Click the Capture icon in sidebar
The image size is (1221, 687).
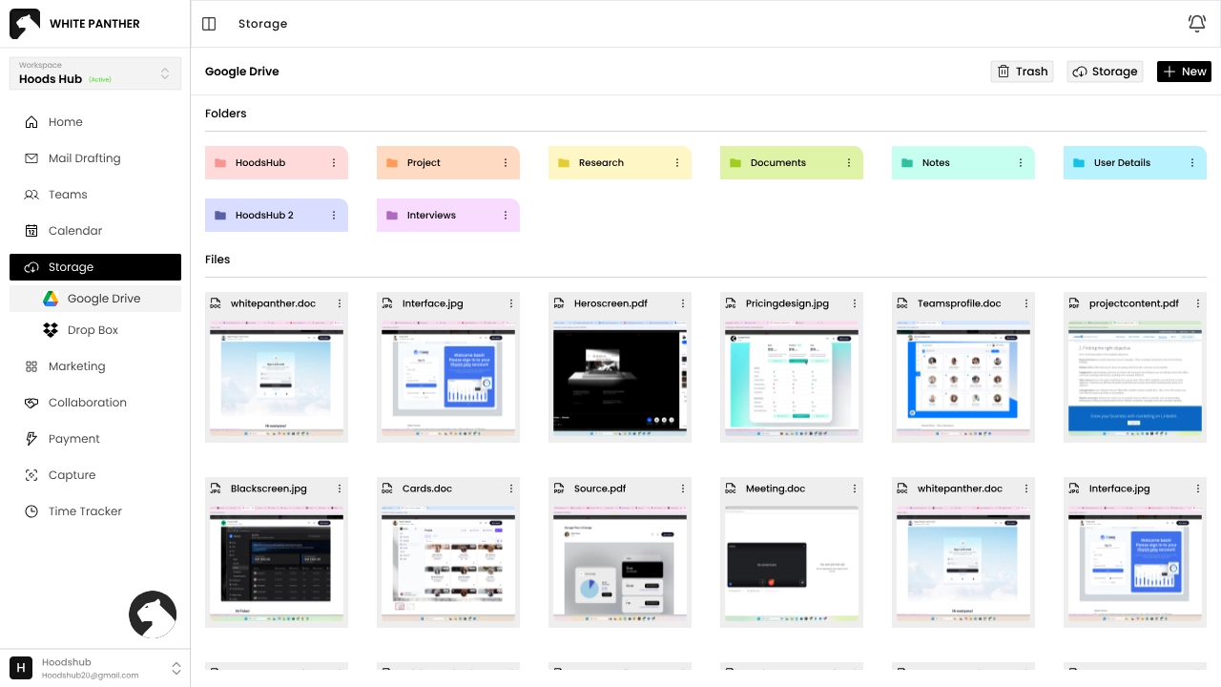coord(31,475)
